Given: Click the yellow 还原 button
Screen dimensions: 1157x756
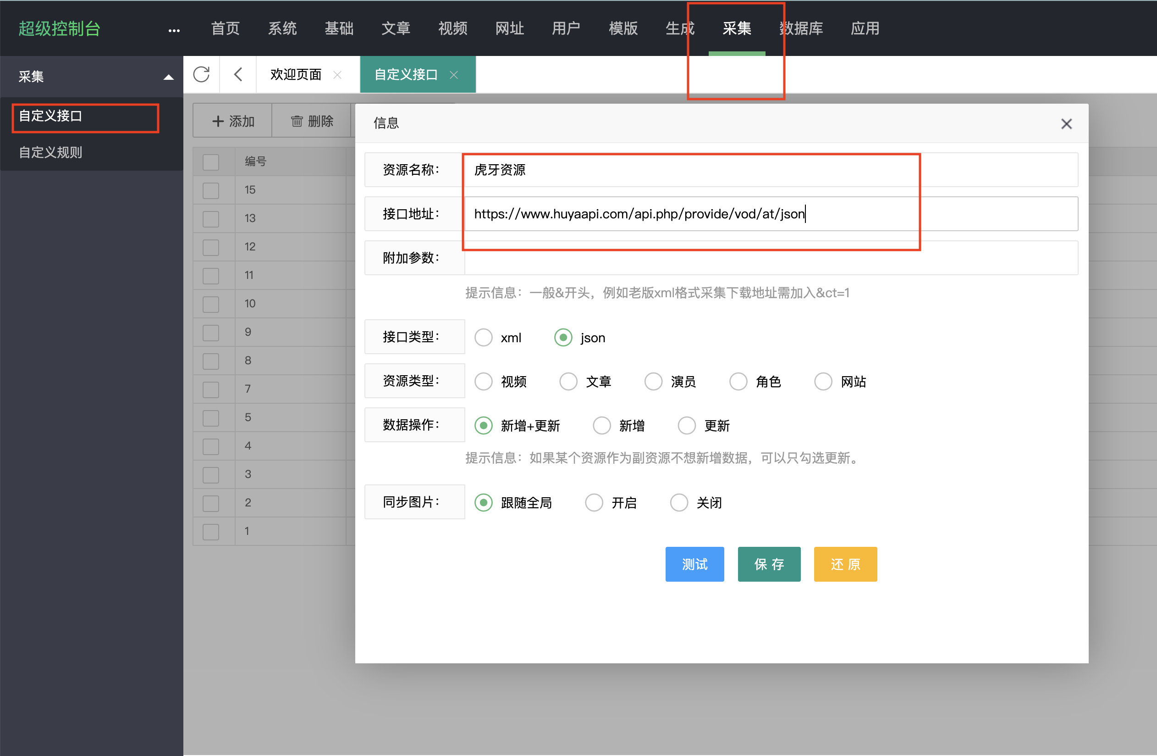Looking at the screenshot, I should pyautogui.click(x=845, y=564).
